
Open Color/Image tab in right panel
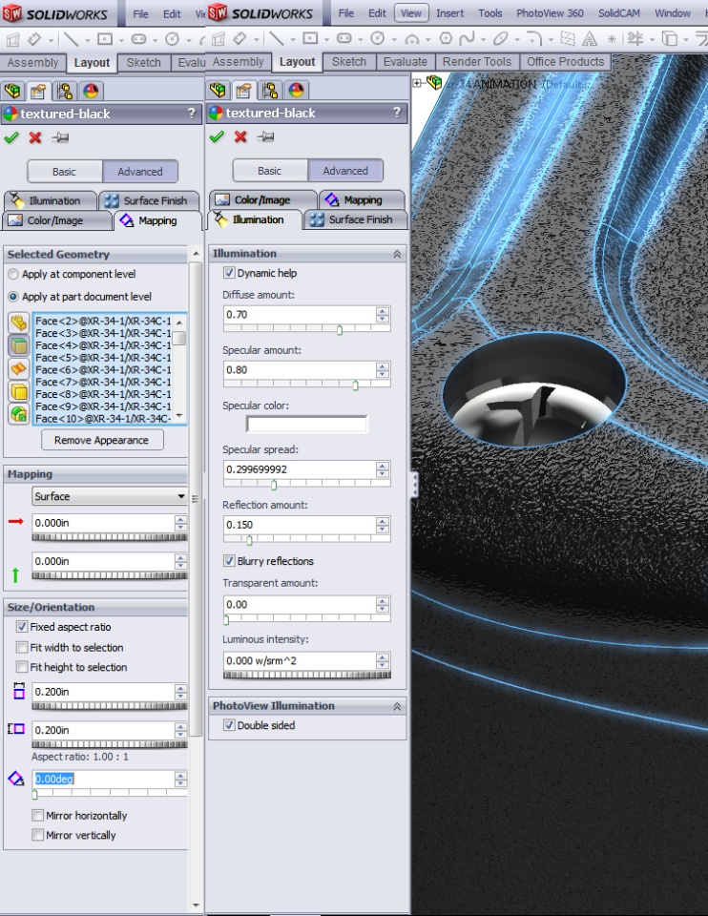tap(262, 199)
